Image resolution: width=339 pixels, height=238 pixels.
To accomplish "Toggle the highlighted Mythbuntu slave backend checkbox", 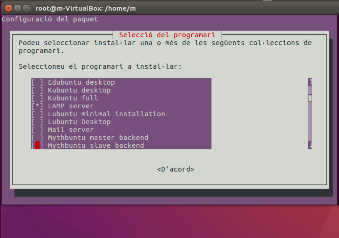I will click(x=37, y=146).
